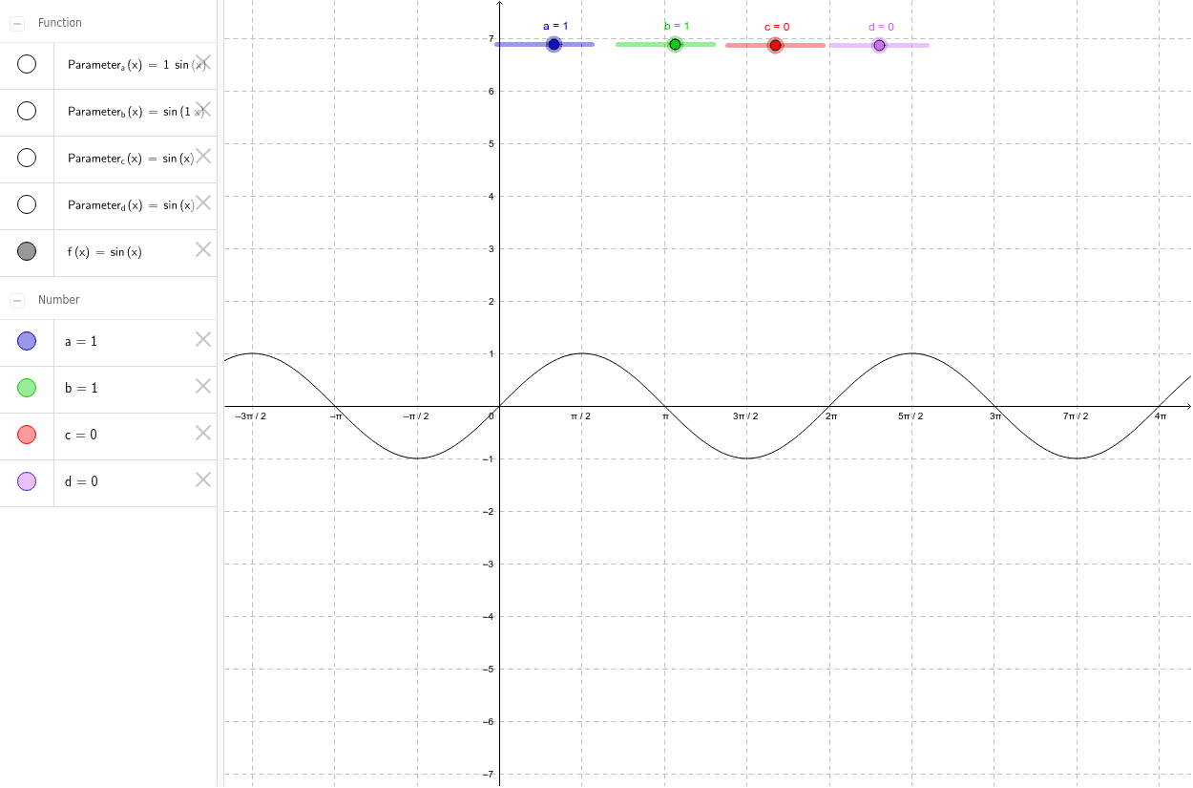
Task: Select the Parameter c (x) definition text
Action: pyautogui.click(x=131, y=159)
